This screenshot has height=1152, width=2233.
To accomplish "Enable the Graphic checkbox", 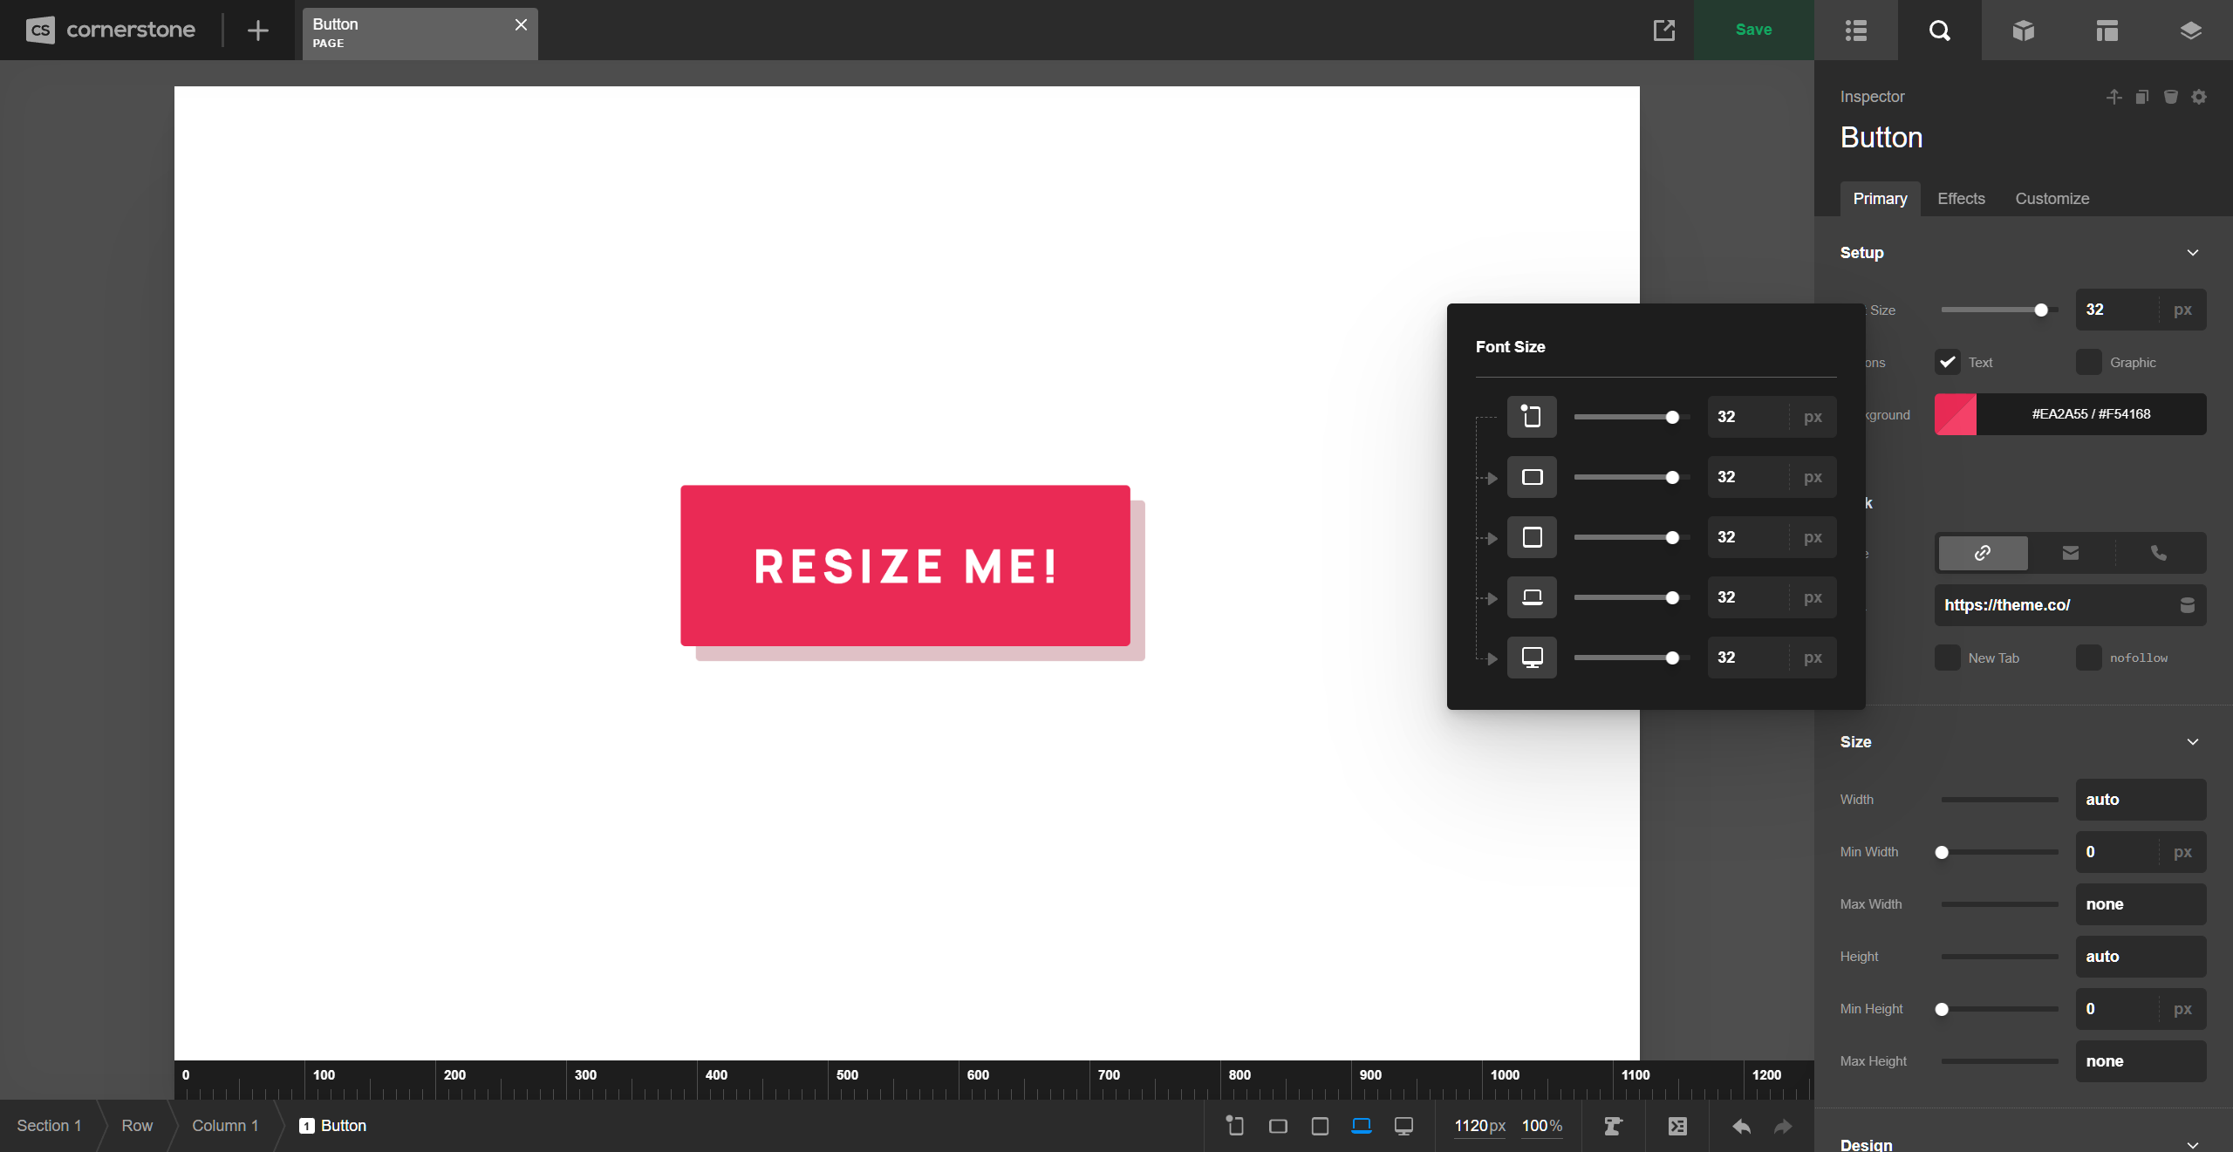I will point(2090,362).
